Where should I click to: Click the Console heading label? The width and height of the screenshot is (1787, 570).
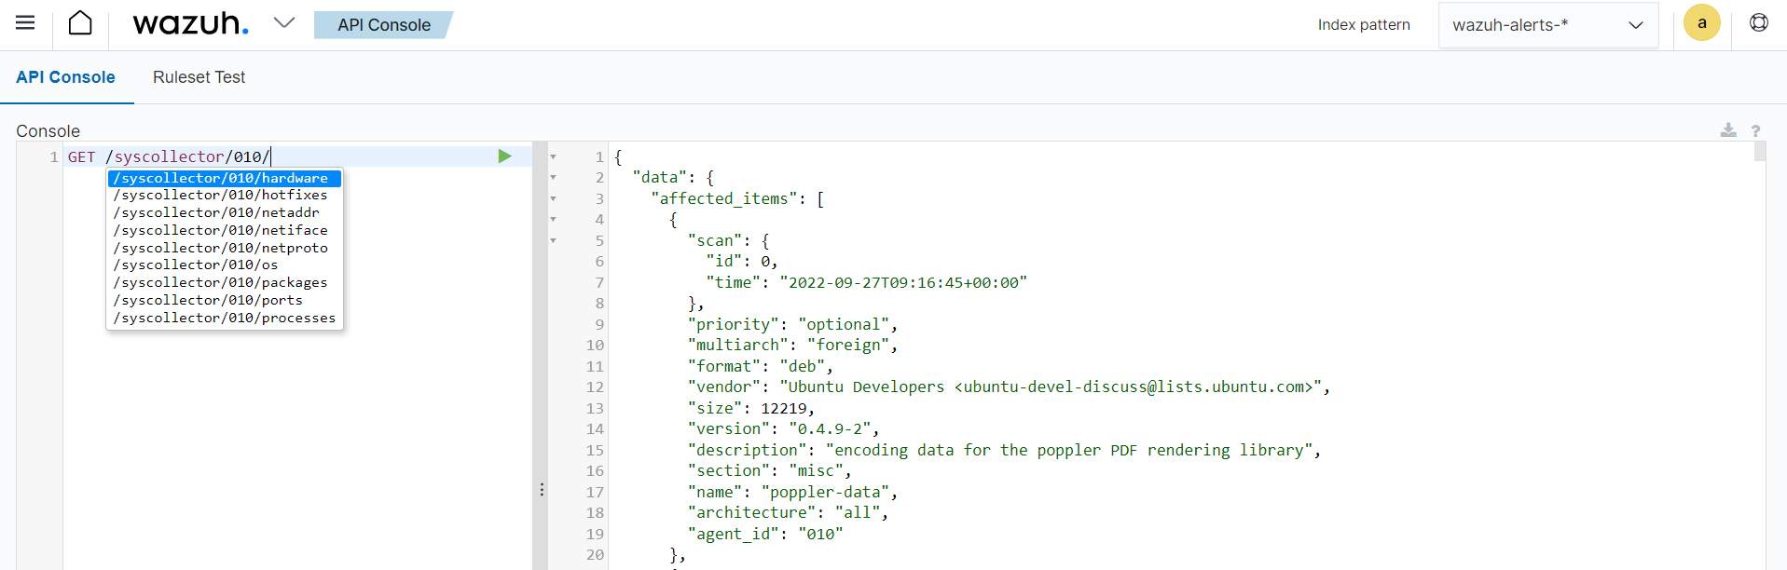pyautogui.click(x=48, y=131)
